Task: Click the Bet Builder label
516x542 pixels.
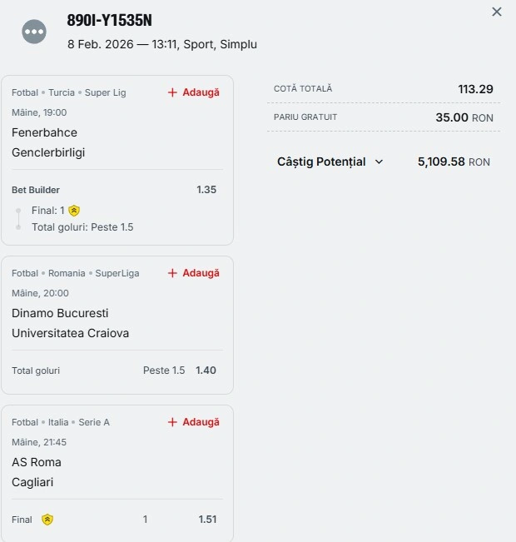Action: [36, 190]
